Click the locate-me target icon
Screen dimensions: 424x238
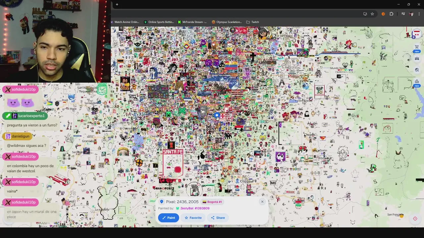click(x=415, y=218)
